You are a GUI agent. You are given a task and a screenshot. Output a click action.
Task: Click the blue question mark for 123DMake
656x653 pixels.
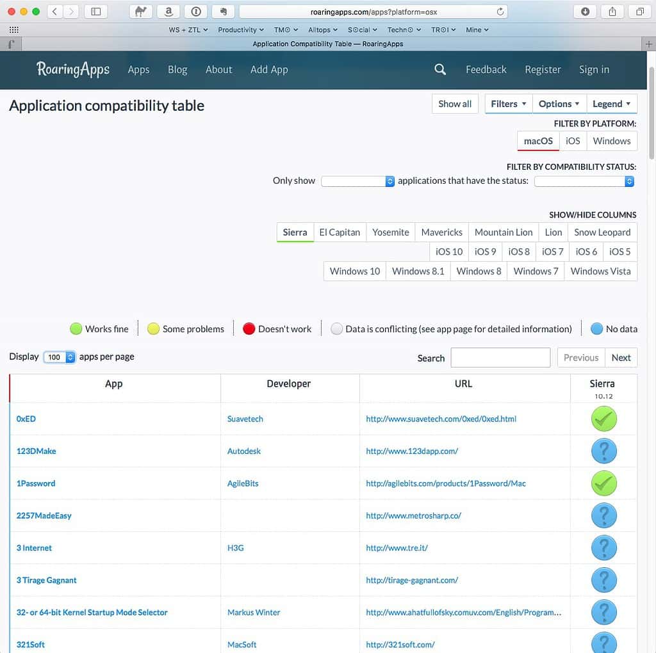tap(603, 451)
